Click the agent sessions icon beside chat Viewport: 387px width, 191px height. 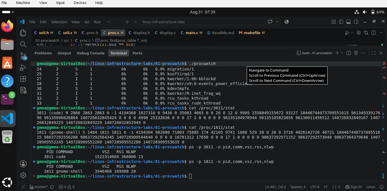[x=286, y=22]
